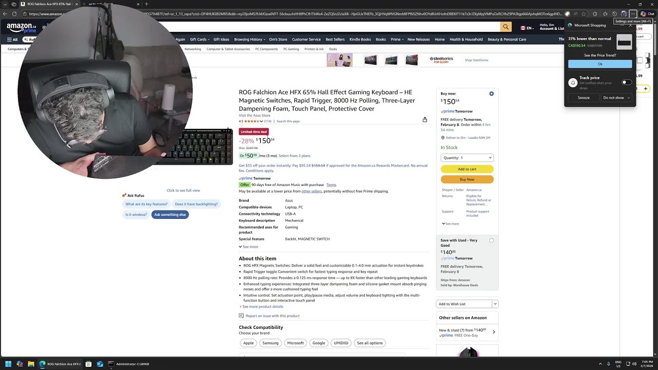Open Shop SteelSeries banner link
Image resolution: width=658 pixels, height=370 pixels.
[x=477, y=60]
